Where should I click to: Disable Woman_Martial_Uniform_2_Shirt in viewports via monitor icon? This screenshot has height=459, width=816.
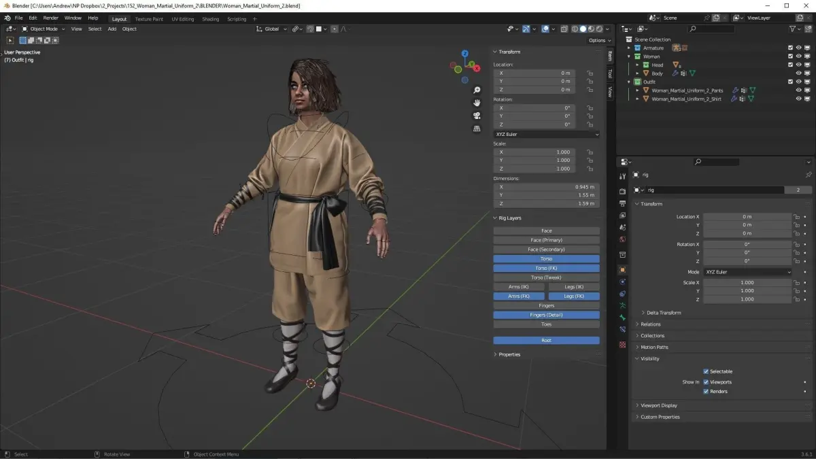coord(807,99)
